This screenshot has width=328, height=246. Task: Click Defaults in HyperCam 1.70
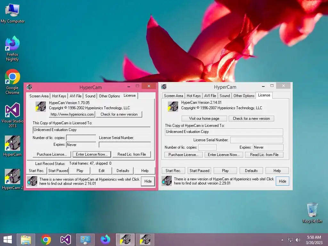coord(123,171)
